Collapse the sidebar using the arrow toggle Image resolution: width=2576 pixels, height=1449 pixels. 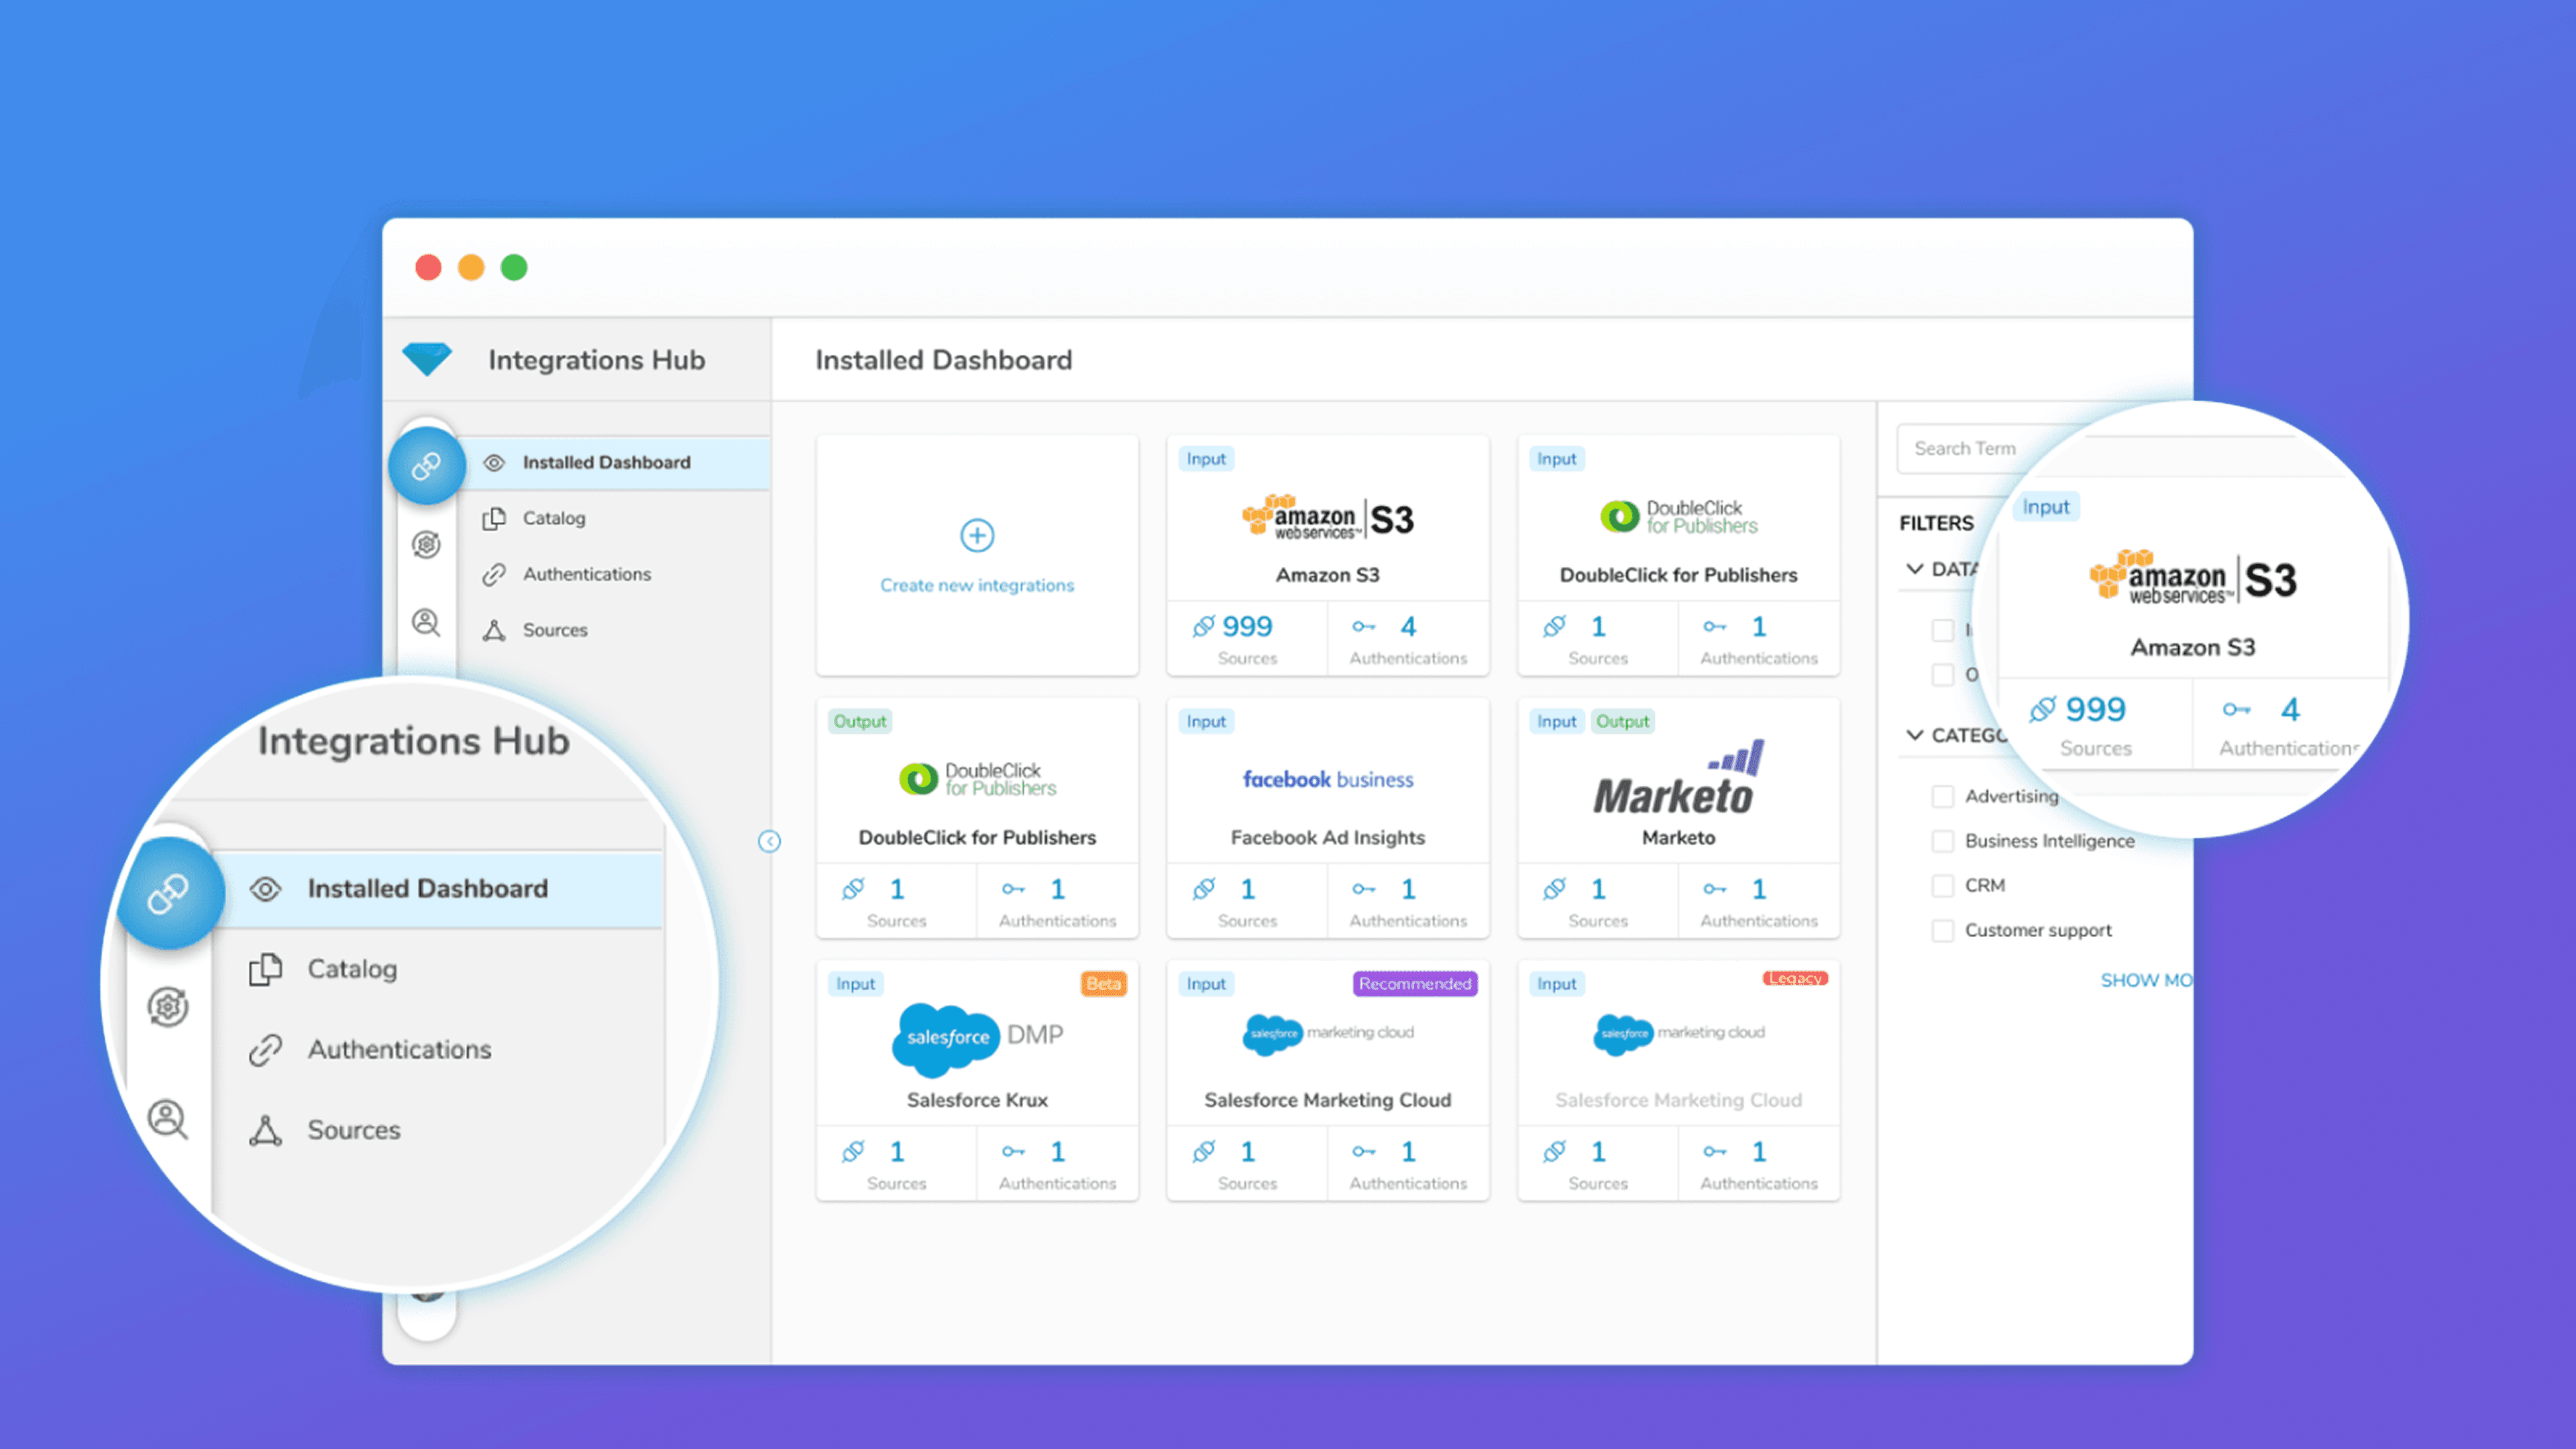click(x=769, y=841)
